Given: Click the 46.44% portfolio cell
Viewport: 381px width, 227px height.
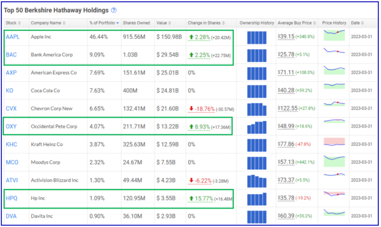Looking at the screenshot, I should [98, 37].
